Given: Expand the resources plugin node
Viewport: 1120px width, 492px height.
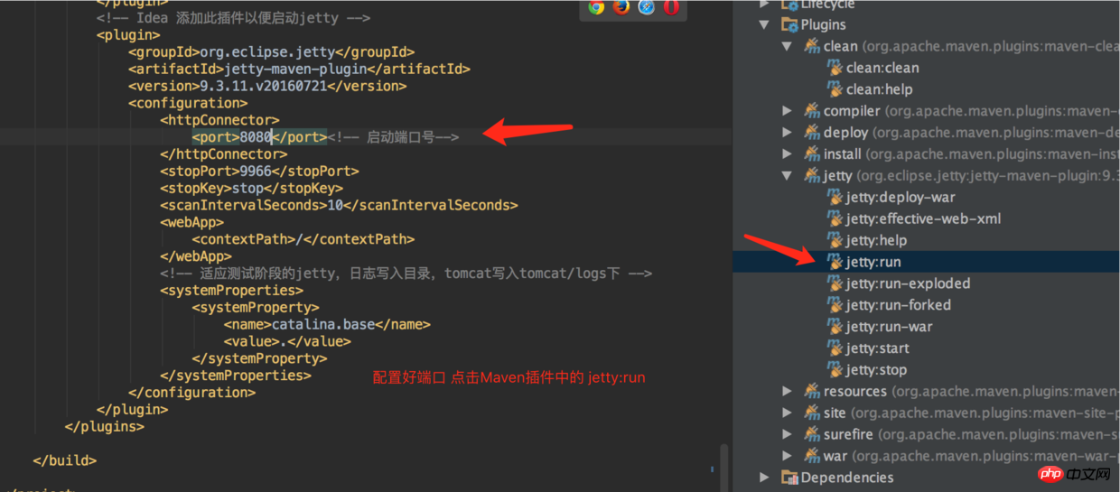Looking at the screenshot, I should click(x=788, y=392).
